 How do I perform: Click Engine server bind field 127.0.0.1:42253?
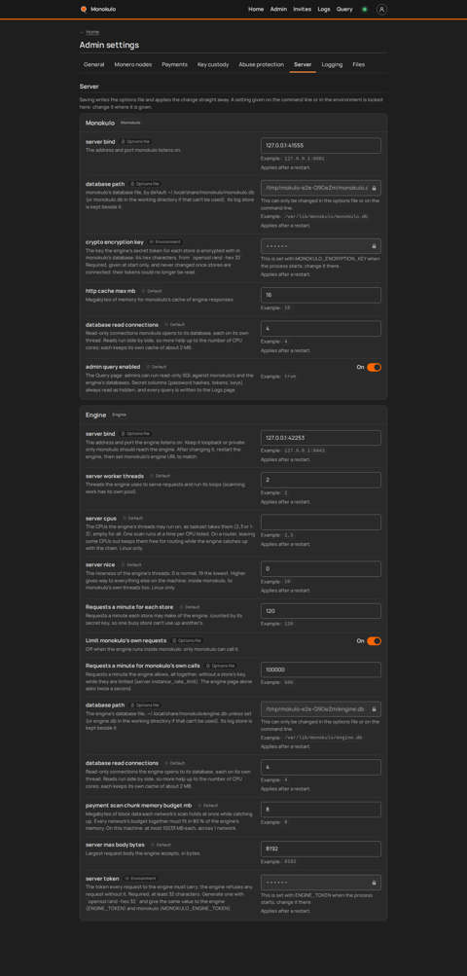coord(321,438)
